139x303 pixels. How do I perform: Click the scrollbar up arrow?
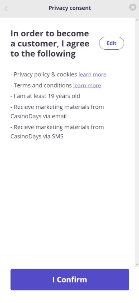tap(137, 20)
